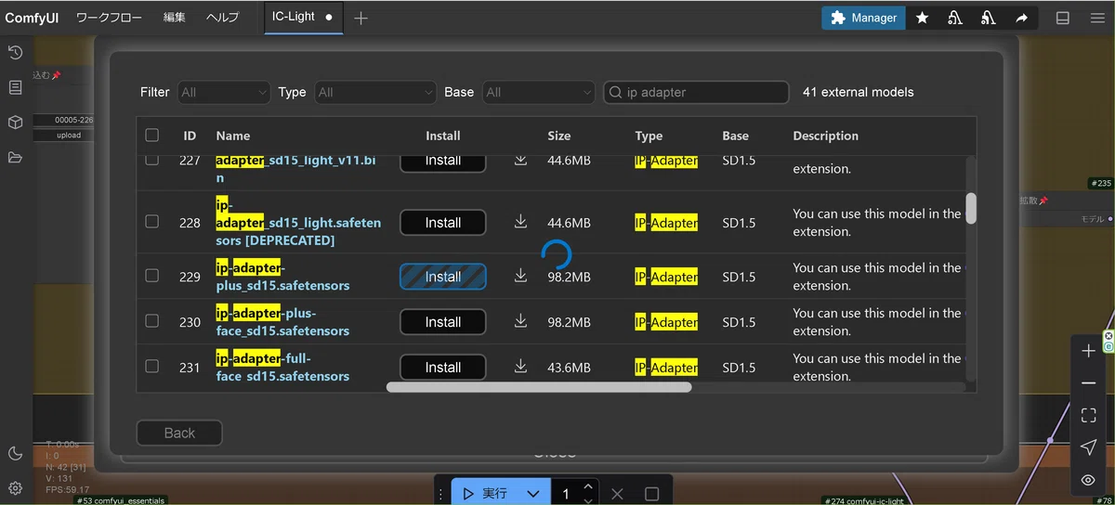Open the ヘルプ menu
Viewport: 1115px width, 505px height.
(x=223, y=18)
